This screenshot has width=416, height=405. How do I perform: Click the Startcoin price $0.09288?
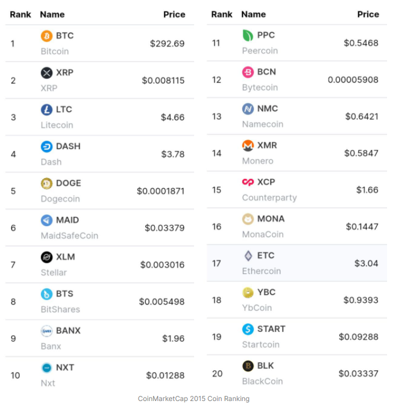(358, 337)
